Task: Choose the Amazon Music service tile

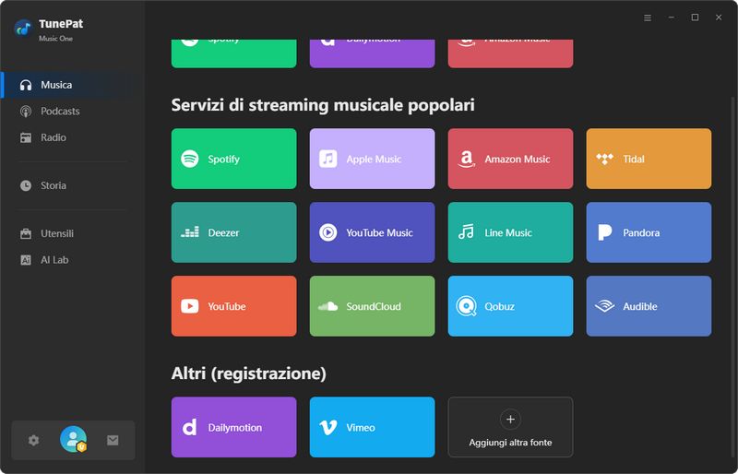Action: 511,159
